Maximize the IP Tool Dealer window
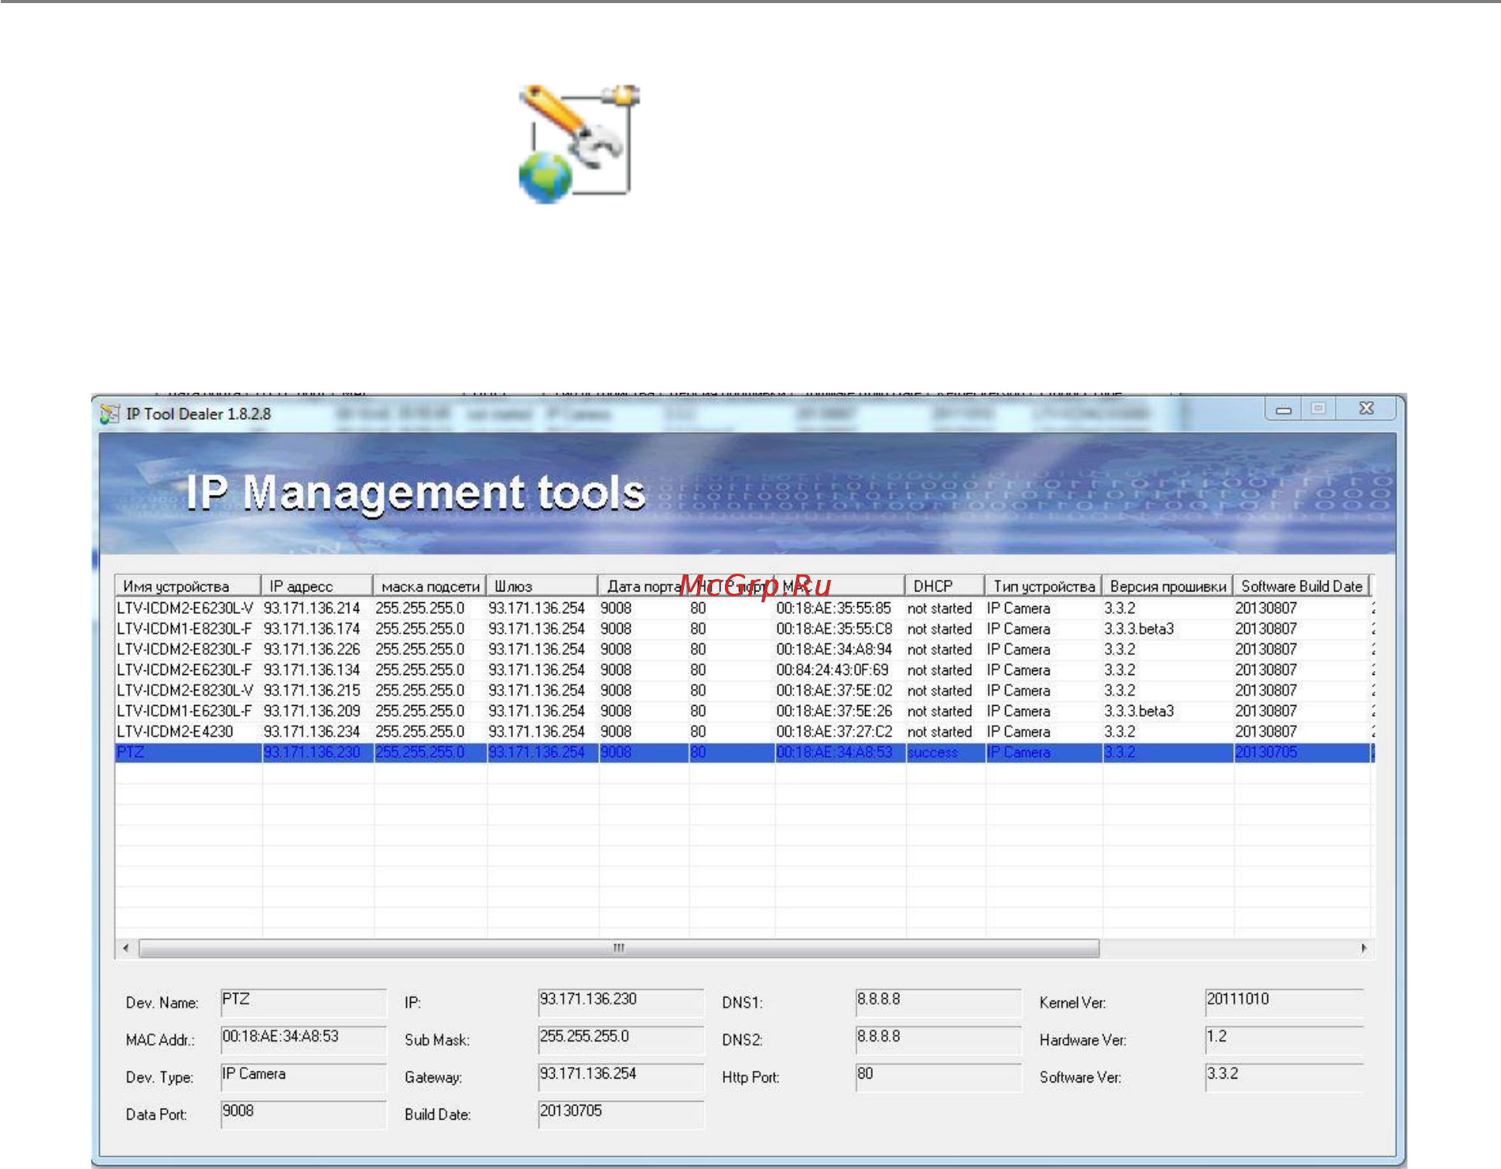This screenshot has width=1501, height=1169. [1318, 408]
